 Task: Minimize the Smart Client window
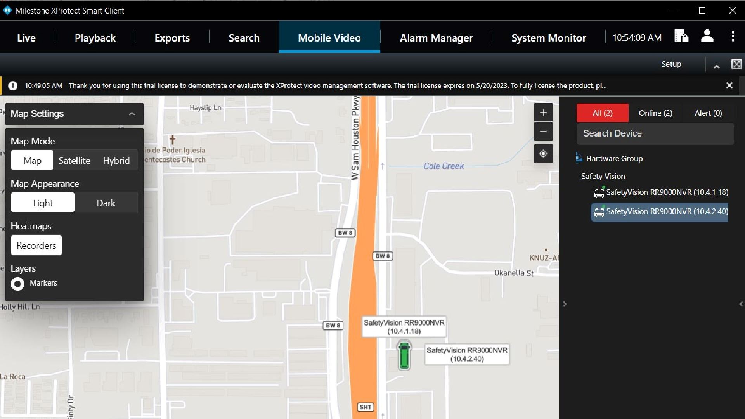[672, 10]
